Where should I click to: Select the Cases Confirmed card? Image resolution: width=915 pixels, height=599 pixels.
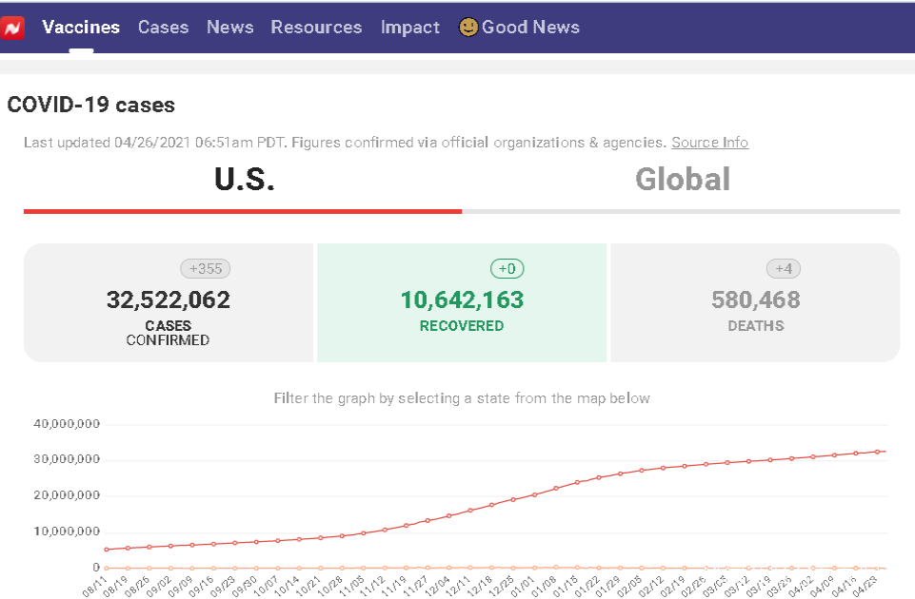[169, 303]
